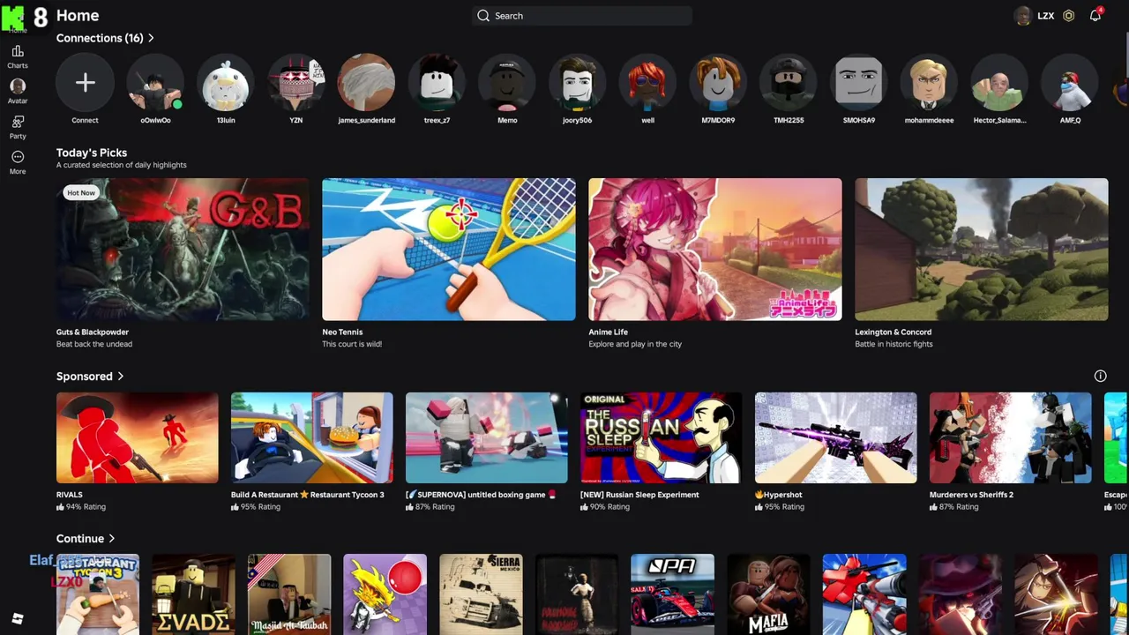This screenshot has height=635, width=1129.
Task: Click the Hot Now badge
Action: [81, 192]
